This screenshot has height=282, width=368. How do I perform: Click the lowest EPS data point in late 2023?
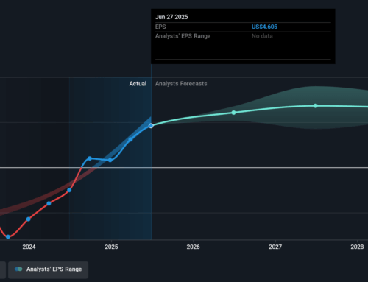coord(8,236)
